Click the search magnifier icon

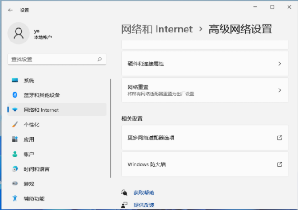[99, 59]
